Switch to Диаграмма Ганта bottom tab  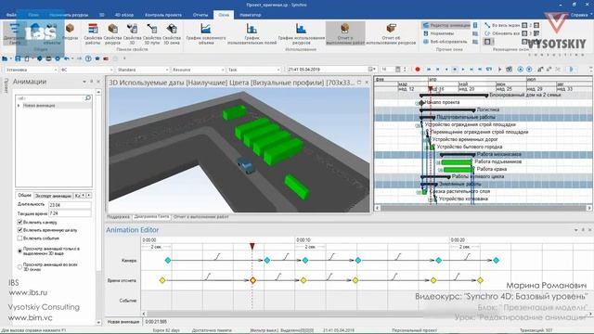(151, 217)
